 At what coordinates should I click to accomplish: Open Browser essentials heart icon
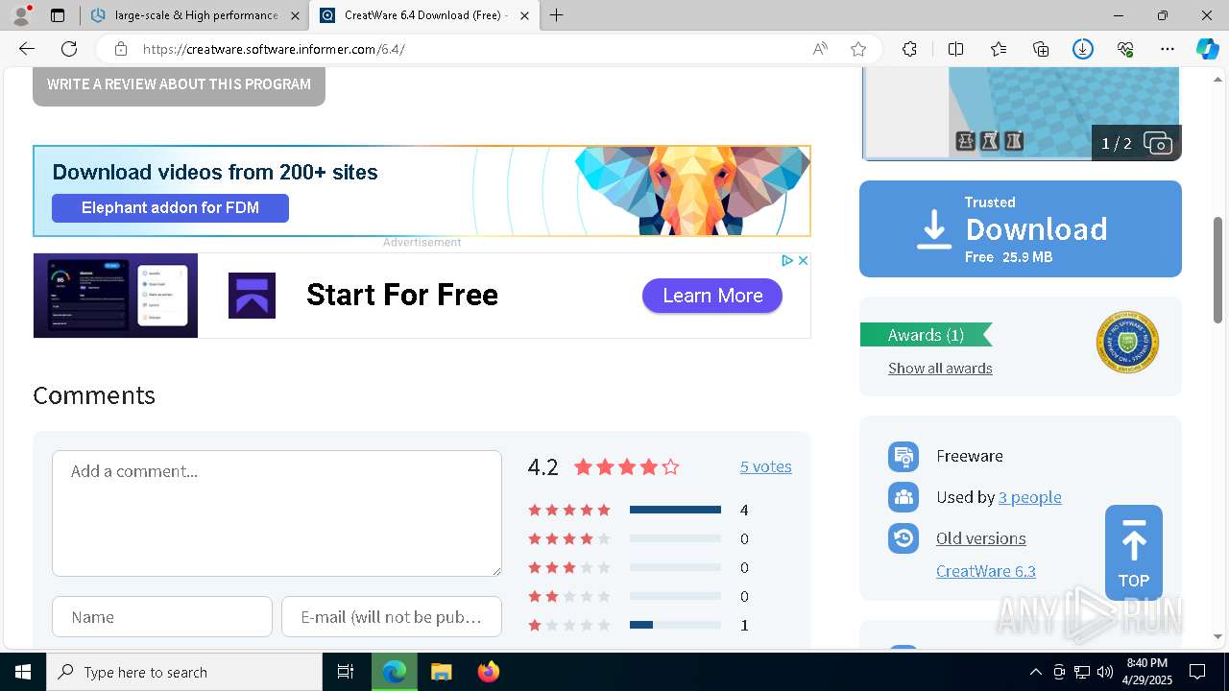(1125, 49)
